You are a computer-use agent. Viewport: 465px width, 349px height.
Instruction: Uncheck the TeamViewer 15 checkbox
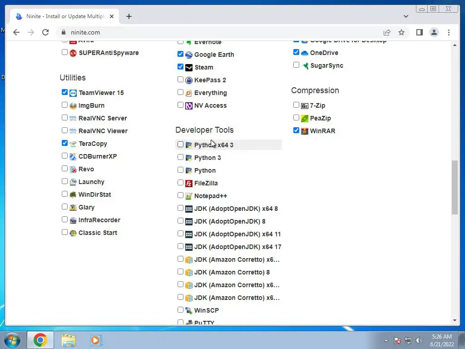[64, 92]
